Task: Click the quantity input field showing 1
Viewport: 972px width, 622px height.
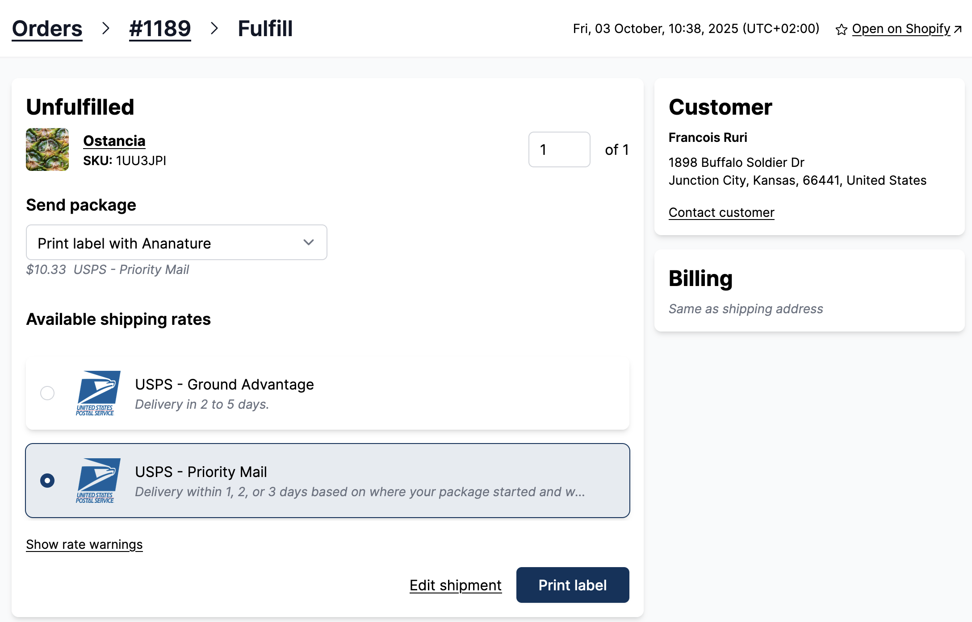Action: click(x=559, y=149)
